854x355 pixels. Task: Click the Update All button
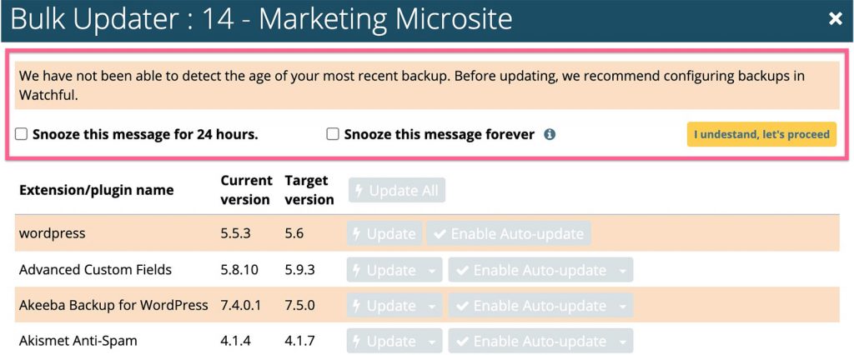tap(397, 191)
